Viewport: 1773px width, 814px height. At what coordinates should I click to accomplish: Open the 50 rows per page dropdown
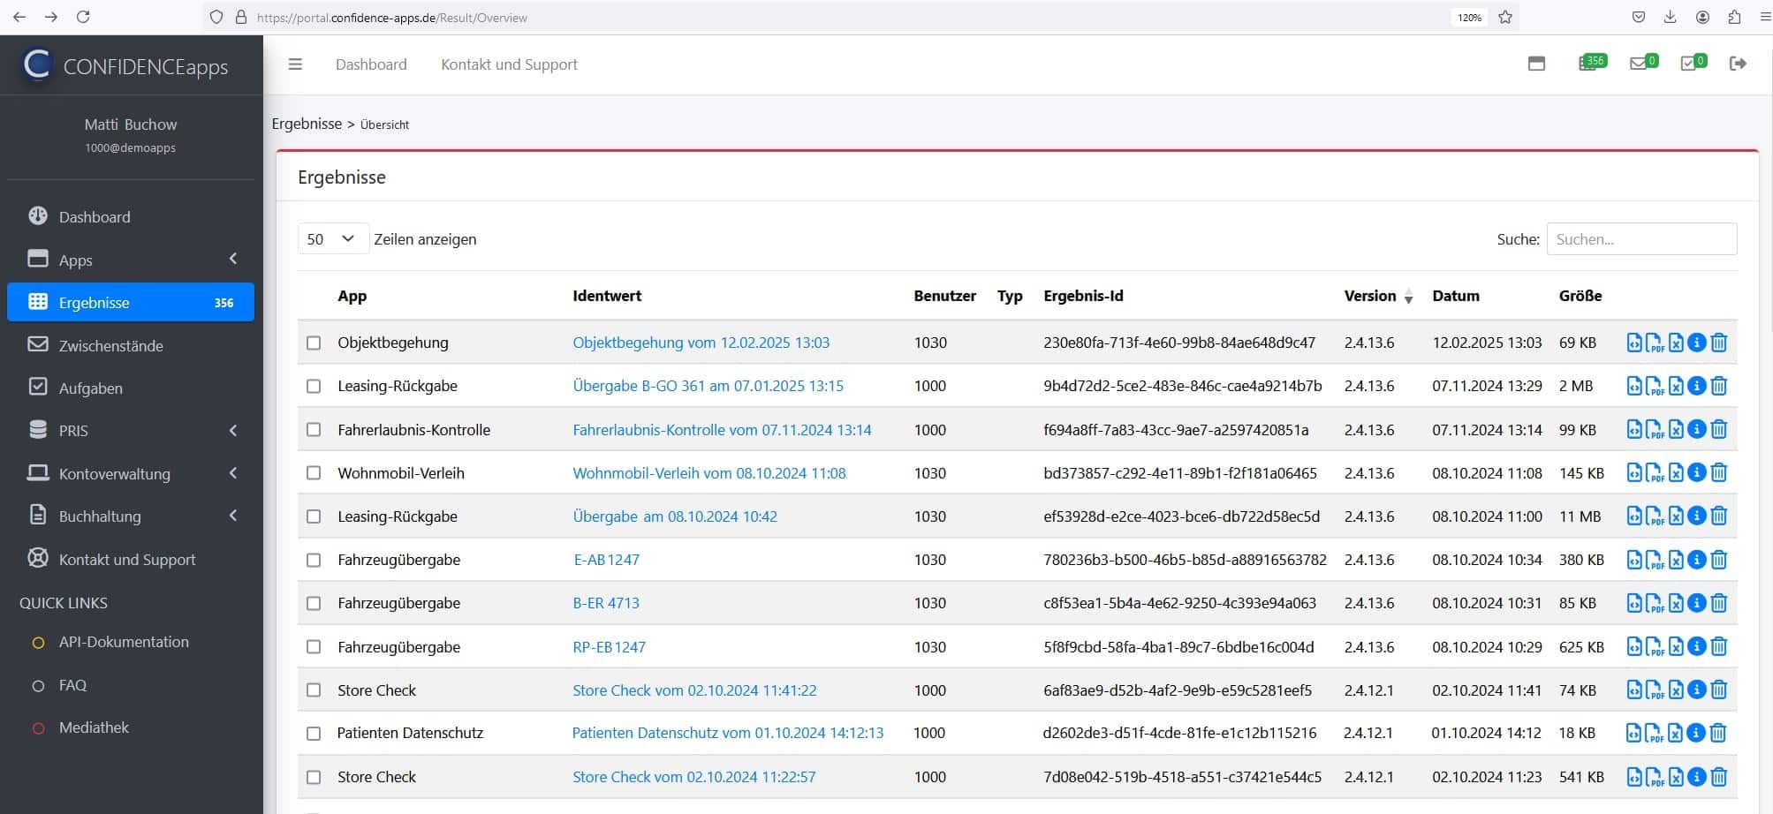pos(332,238)
